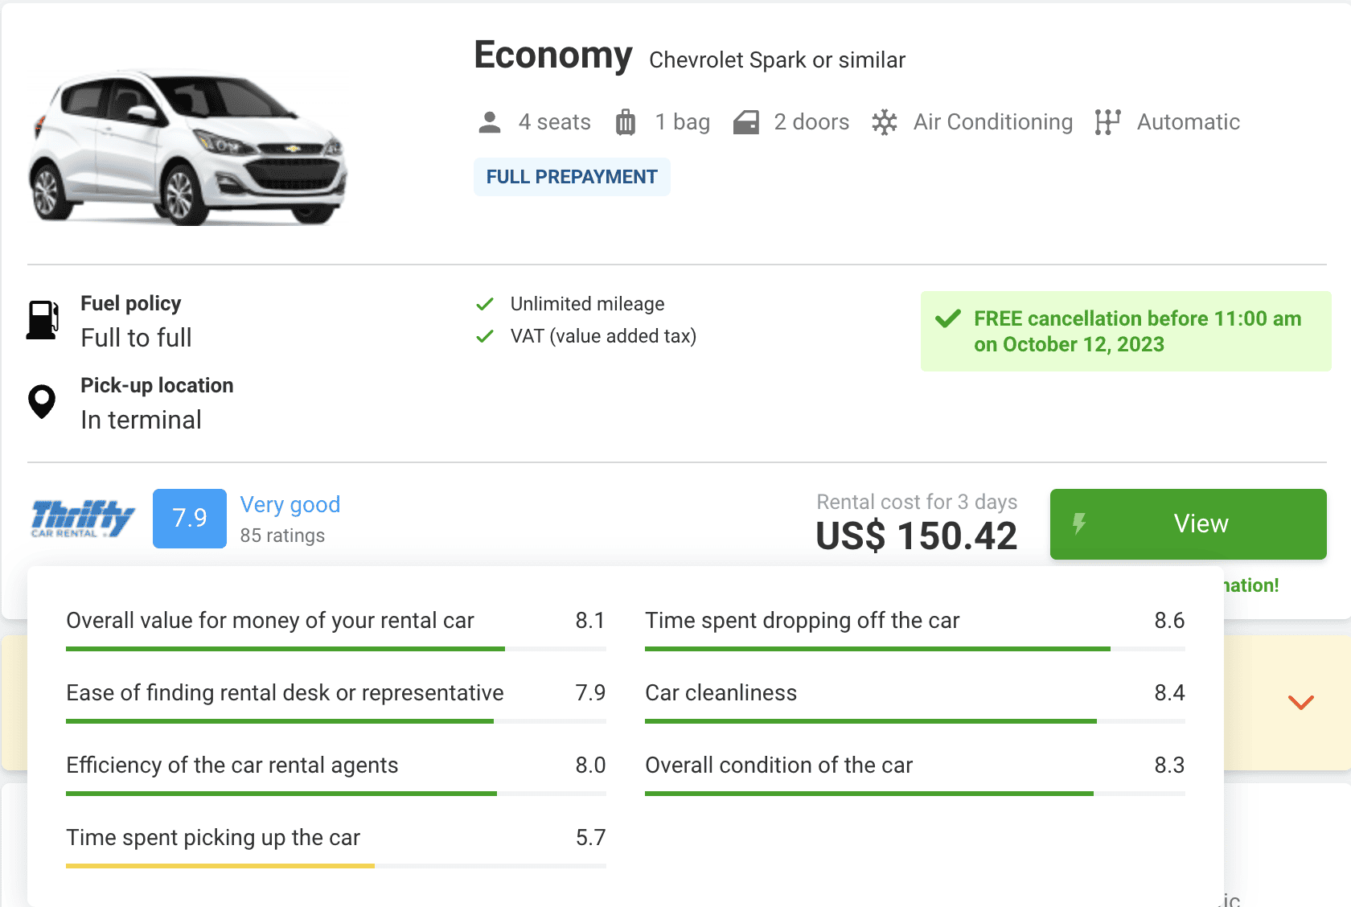The width and height of the screenshot is (1351, 907).
Task: Click the air conditioning snowflake icon
Action: [x=885, y=122]
